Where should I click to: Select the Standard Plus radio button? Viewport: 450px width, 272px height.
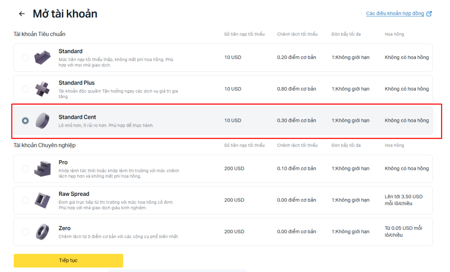25,89
